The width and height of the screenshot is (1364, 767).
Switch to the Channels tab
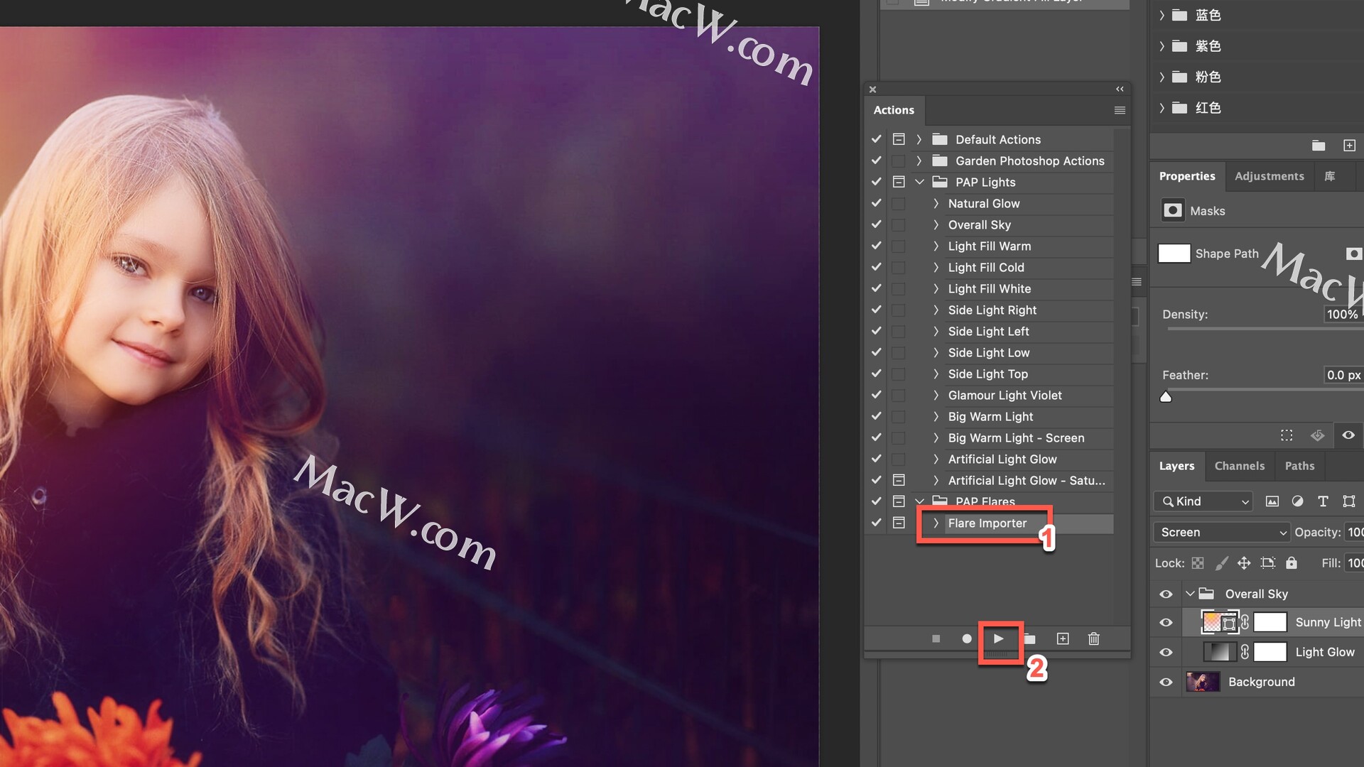pos(1239,466)
